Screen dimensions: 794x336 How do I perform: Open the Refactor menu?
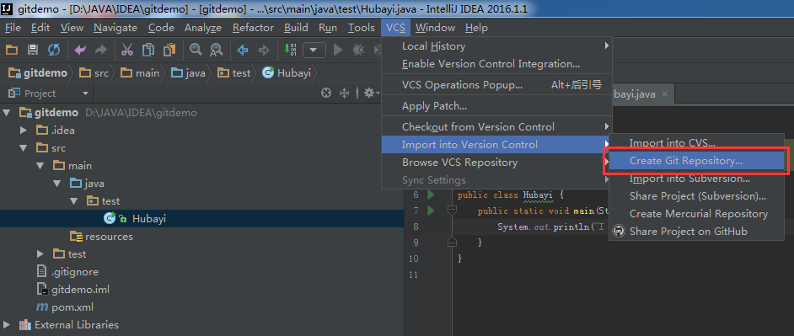point(253,28)
